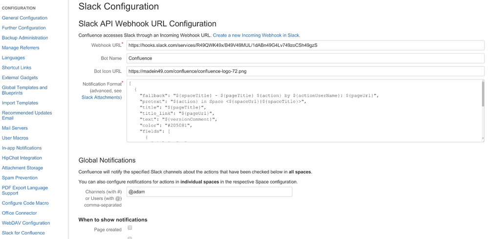The height and width of the screenshot is (239, 488).
Task: Open Create a new Incoming Webhook link
Action: point(256,35)
